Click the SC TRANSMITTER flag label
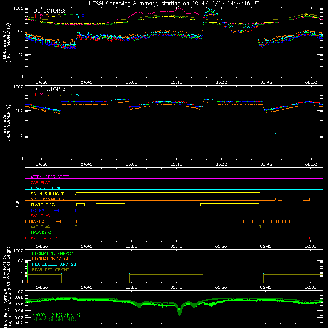 point(48,199)
